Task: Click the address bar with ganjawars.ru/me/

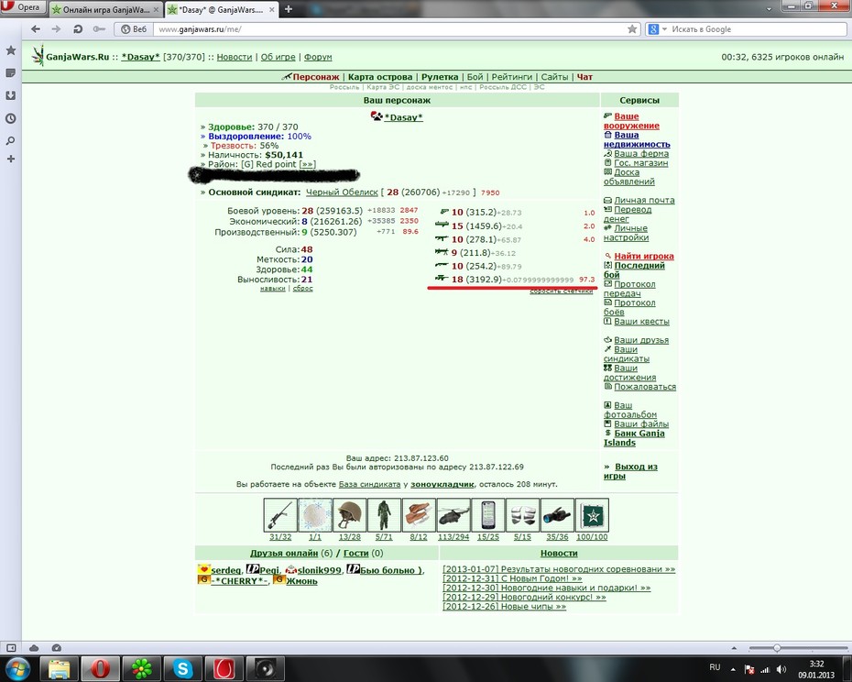Action: tap(389, 29)
